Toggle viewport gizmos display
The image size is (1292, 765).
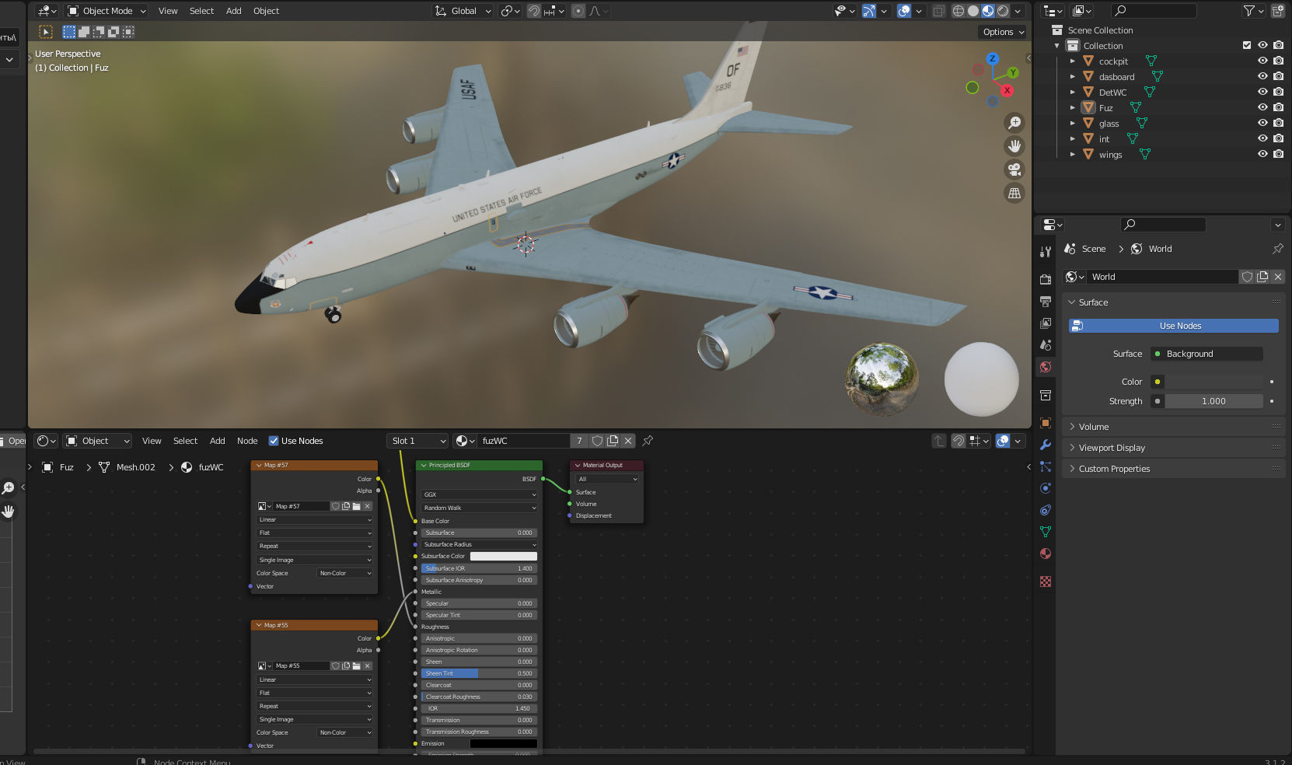(869, 11)
